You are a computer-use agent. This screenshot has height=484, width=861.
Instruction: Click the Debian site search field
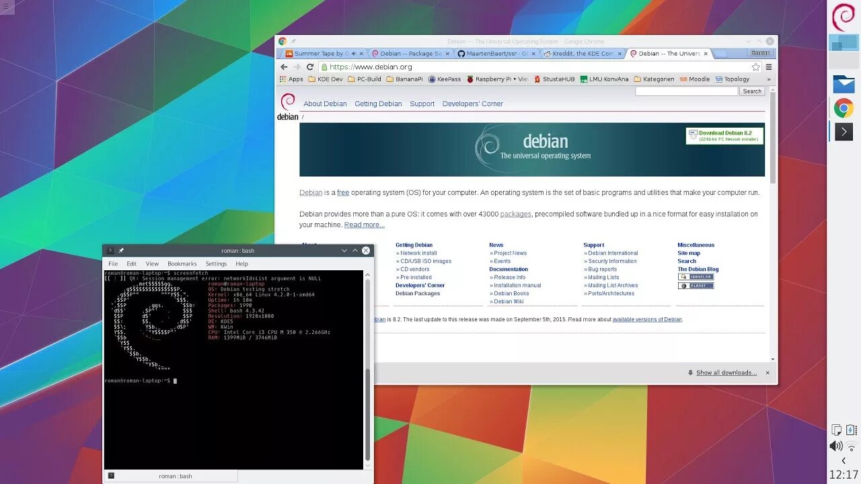686,91
